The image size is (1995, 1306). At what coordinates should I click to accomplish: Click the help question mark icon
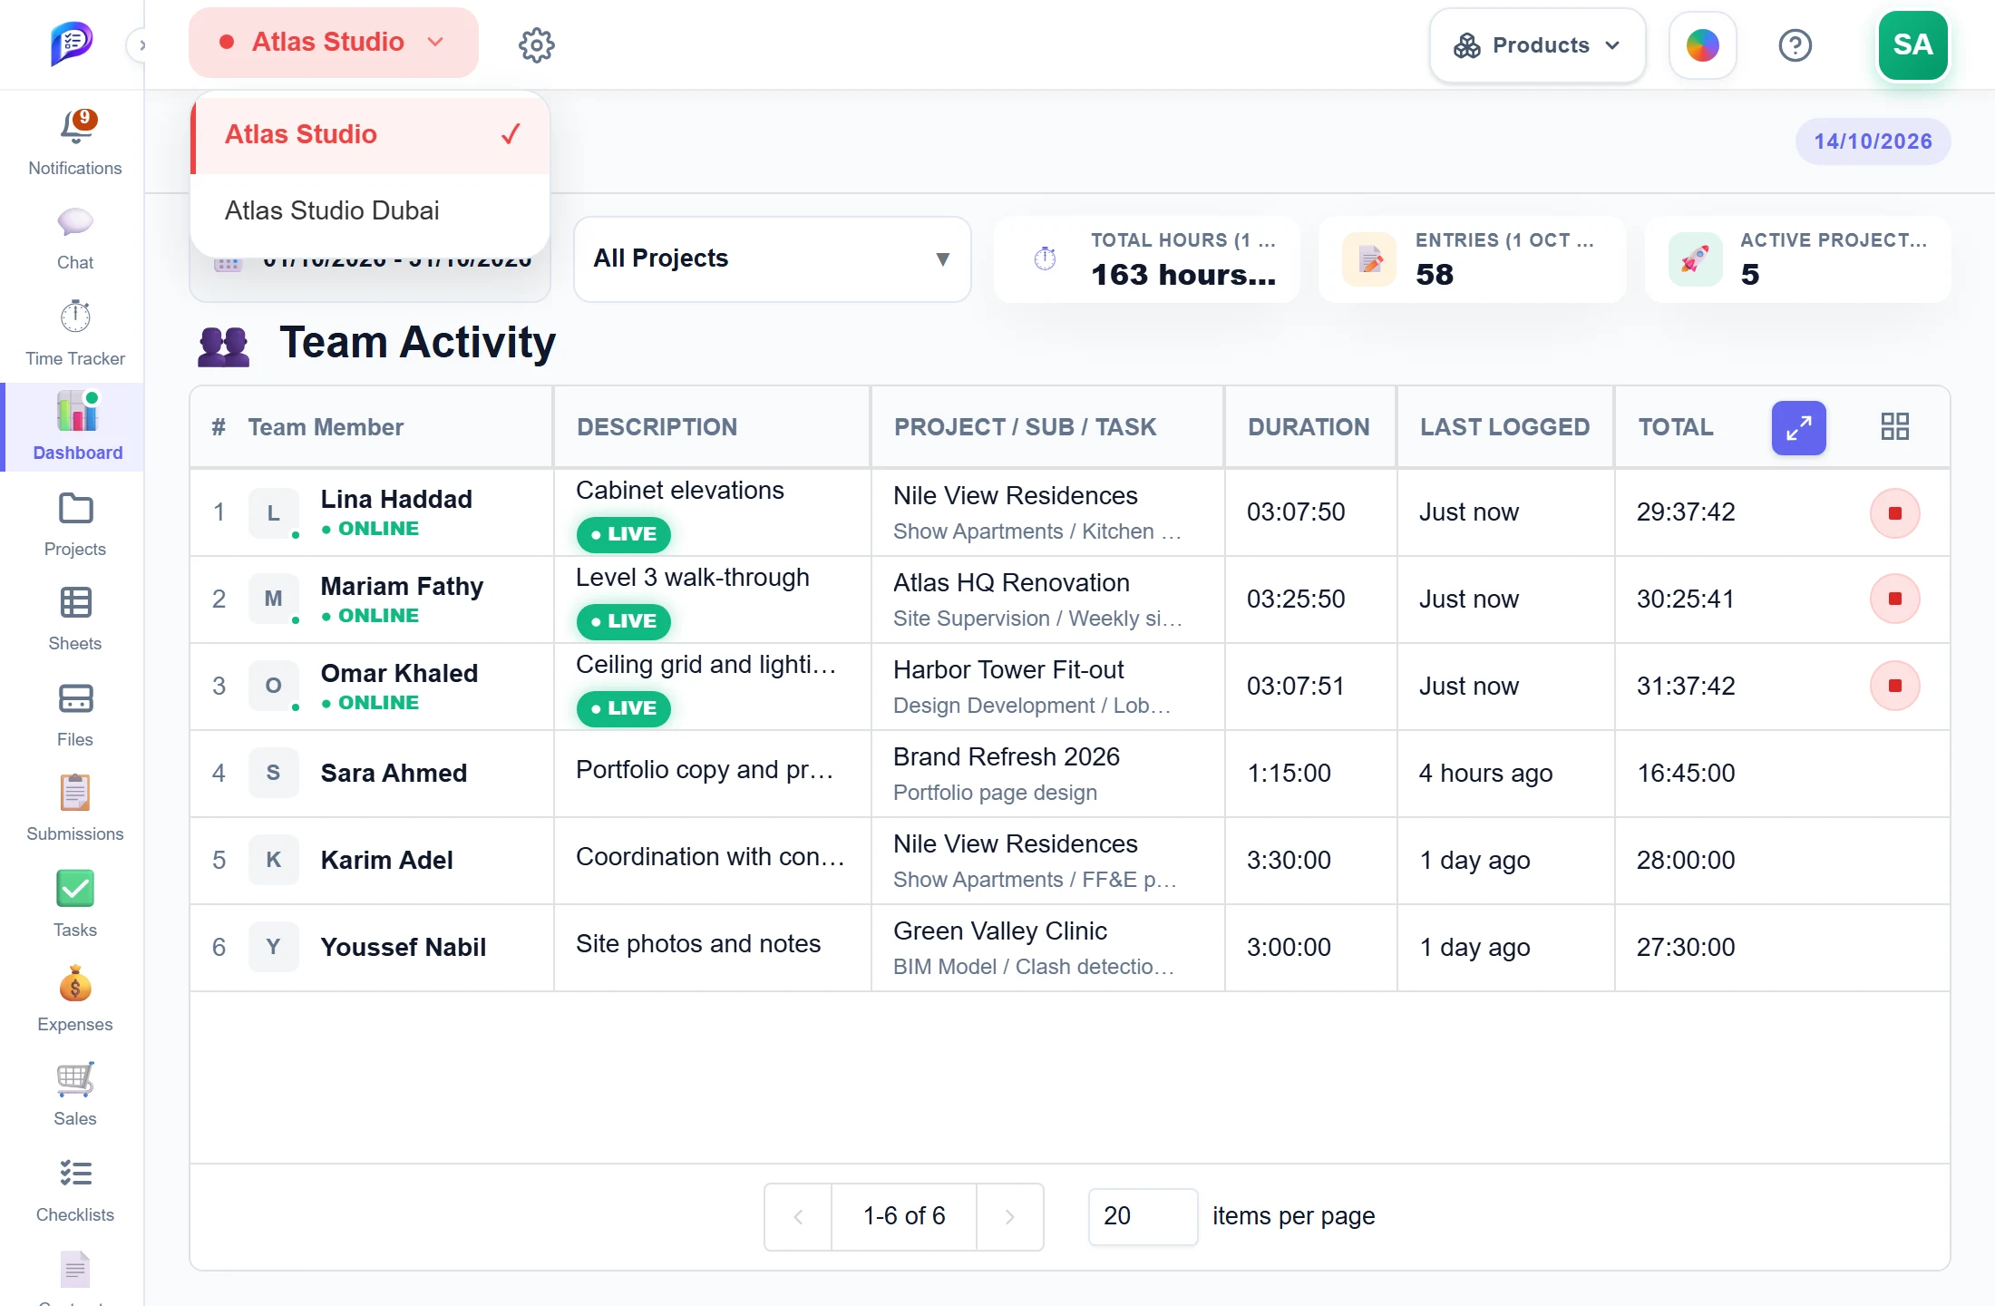pos(1795,45)
